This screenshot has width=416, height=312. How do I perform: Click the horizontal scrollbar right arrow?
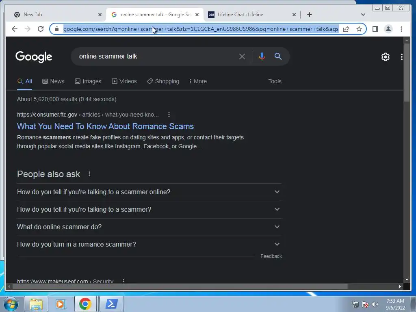click(400, 286)
